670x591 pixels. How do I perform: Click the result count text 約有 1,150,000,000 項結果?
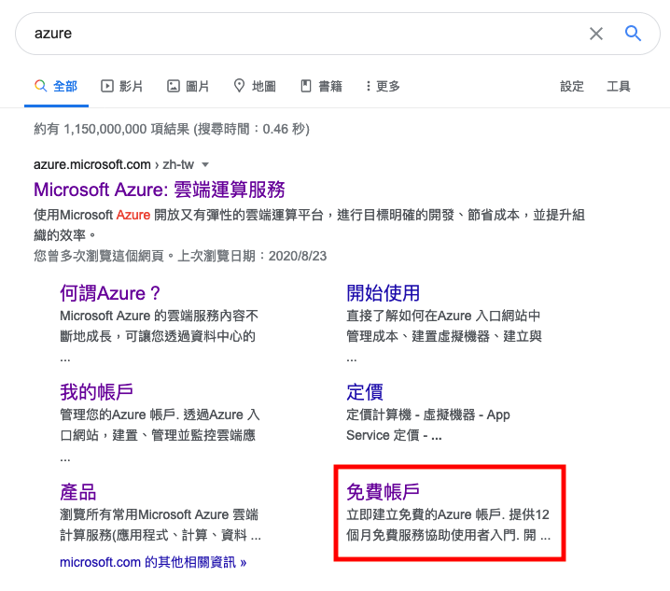pyautogui.click(x=112, y=129)
